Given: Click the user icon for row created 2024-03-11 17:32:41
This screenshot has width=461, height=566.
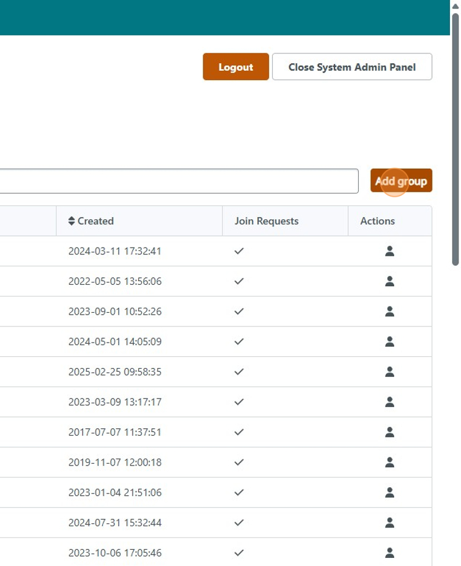Looking at the screenshot, I should click(x=390, y=251).
